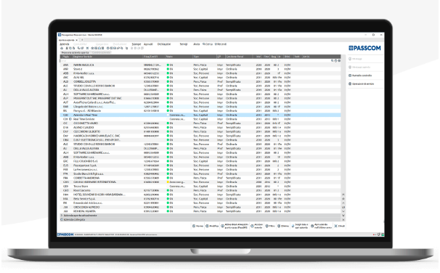The image size is (440, 273).
Task: Sort by the Ragione Sociale column header
Action: pos(107,57)
